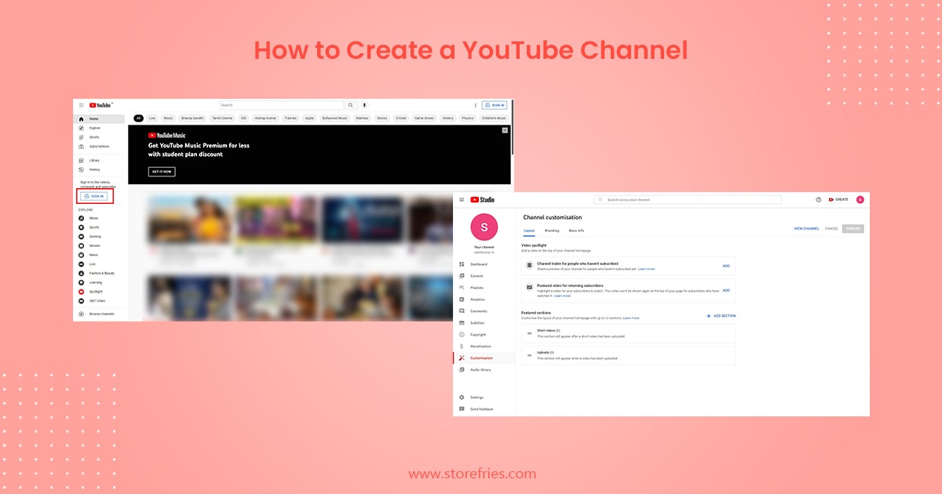Select the Bollywood Music filter chip

coord(334,118)
